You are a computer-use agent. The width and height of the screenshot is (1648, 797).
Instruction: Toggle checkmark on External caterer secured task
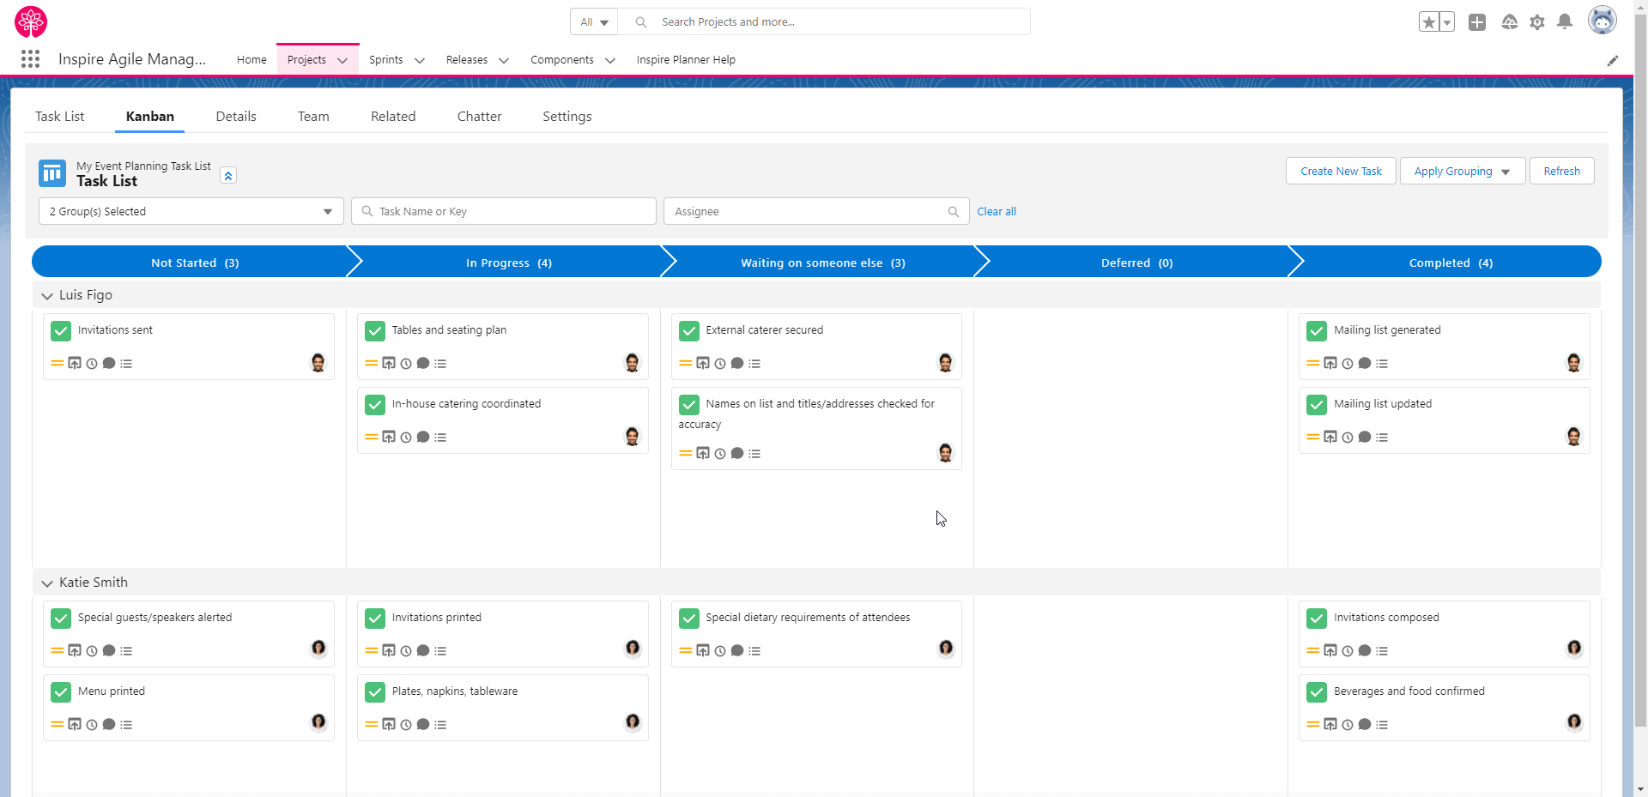tap(689, 331)
